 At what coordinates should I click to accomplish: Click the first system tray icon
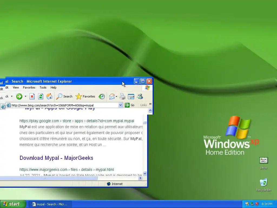[247, 204]
